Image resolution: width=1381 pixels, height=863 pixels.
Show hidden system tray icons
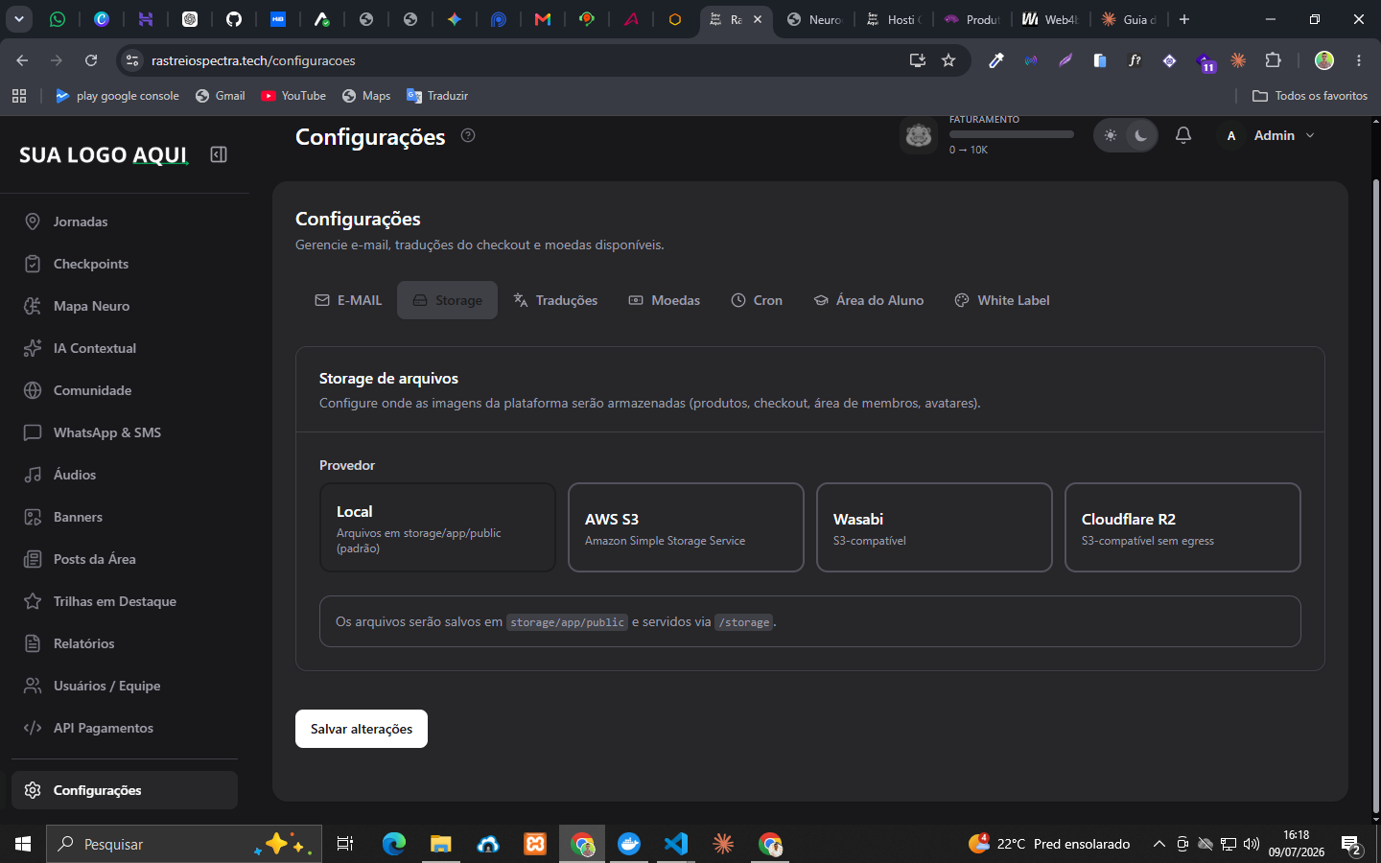click(x=1159, y=844)
